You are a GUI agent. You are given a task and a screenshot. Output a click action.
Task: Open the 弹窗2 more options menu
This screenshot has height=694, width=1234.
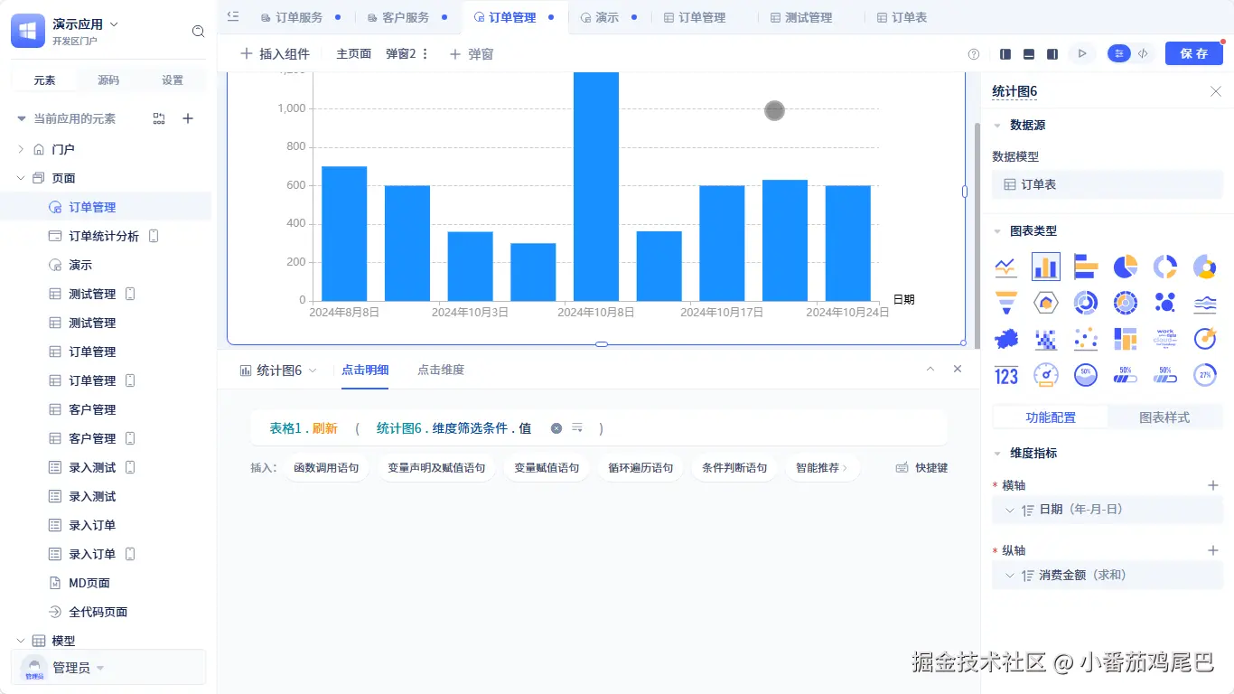[425, 54]
